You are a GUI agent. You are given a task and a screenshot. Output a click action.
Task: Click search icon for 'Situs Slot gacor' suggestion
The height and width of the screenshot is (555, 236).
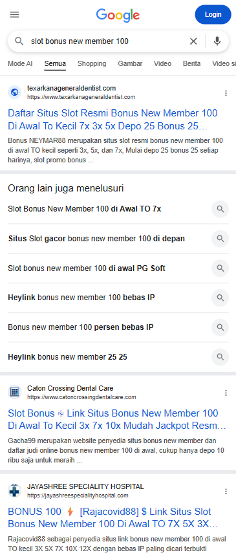click(x=220, y=239)
